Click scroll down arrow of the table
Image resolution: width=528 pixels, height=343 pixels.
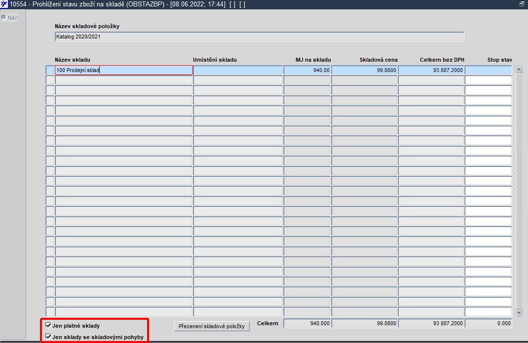pos(519,312)
